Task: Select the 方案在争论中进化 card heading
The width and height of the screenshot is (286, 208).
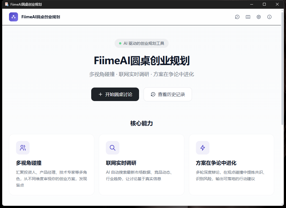Action: (x=216, y=163)
